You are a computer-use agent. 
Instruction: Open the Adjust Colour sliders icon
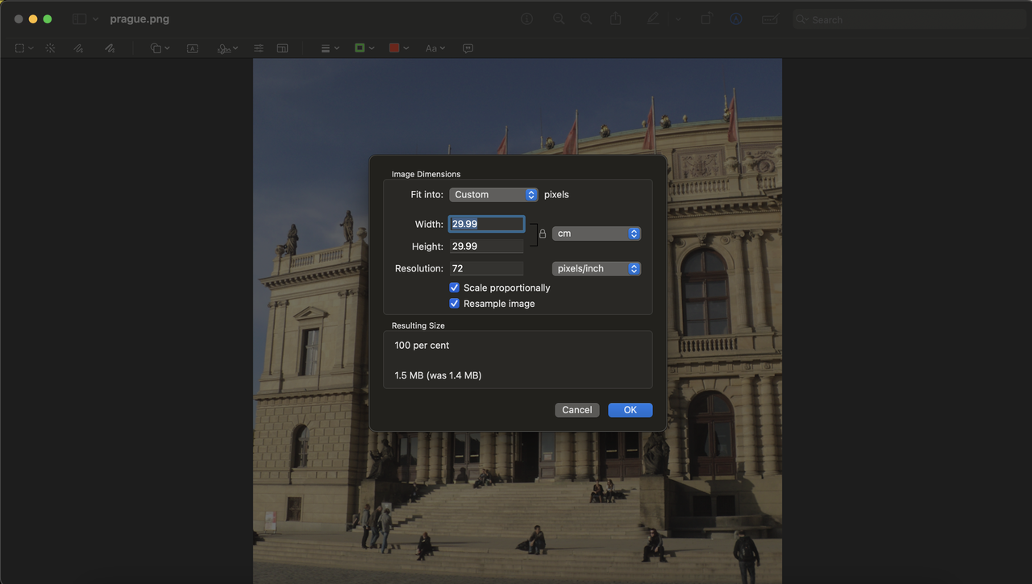coord(259,48)
